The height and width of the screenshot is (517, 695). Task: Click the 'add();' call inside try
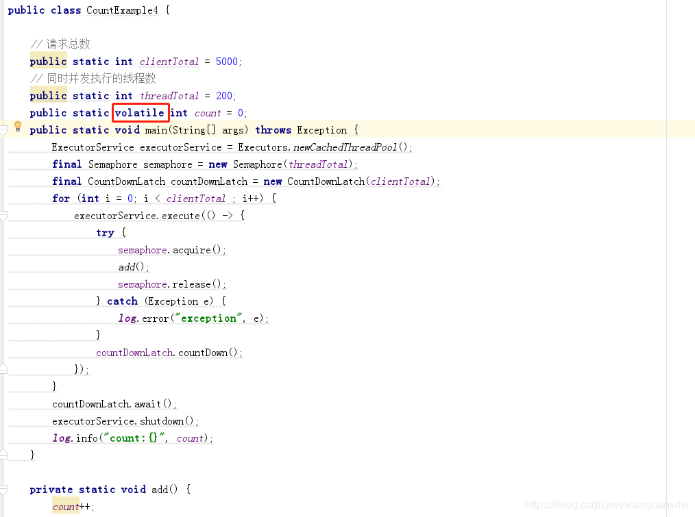(134, 267)
